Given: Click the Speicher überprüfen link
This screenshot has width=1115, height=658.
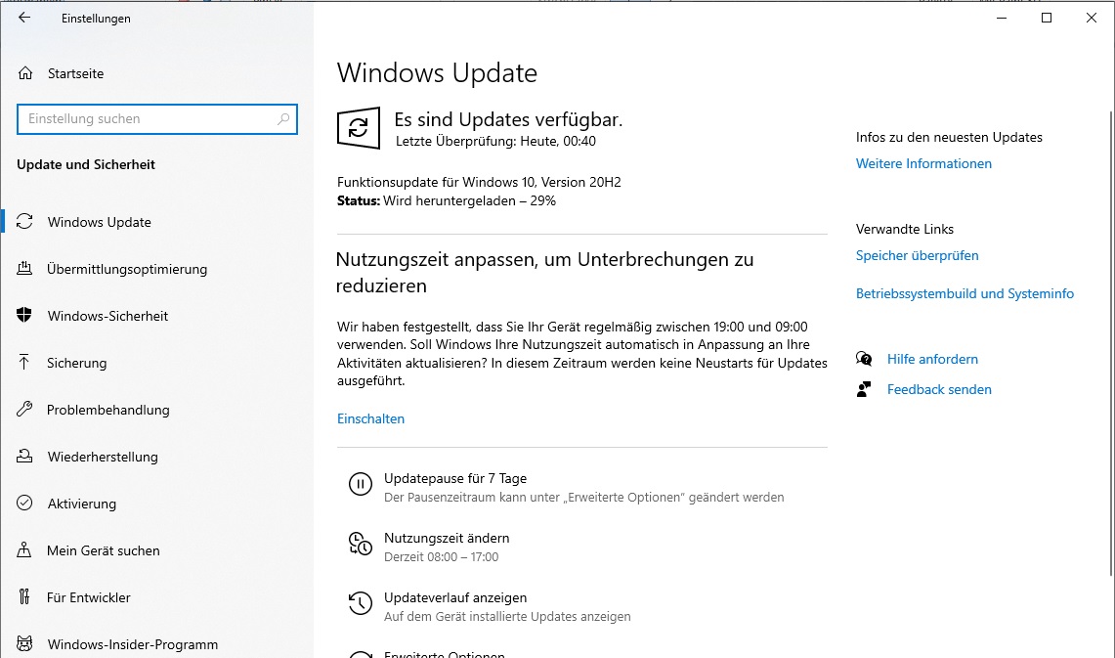Looking at the screenshot, I should [918, 255].
